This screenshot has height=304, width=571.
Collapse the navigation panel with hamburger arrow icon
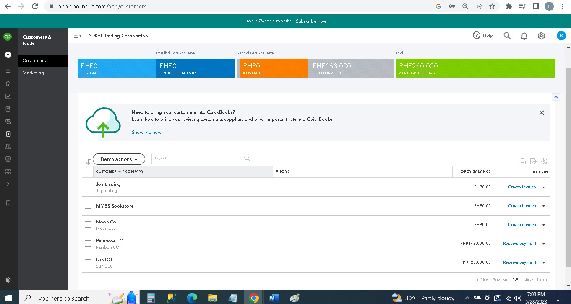(78, 36)
